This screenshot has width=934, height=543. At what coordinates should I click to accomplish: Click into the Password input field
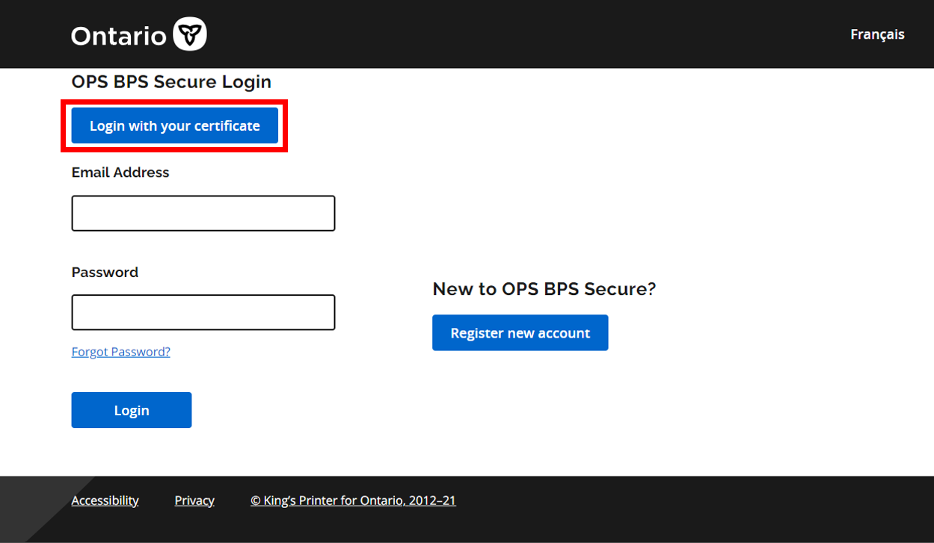[x=203, y=312]
